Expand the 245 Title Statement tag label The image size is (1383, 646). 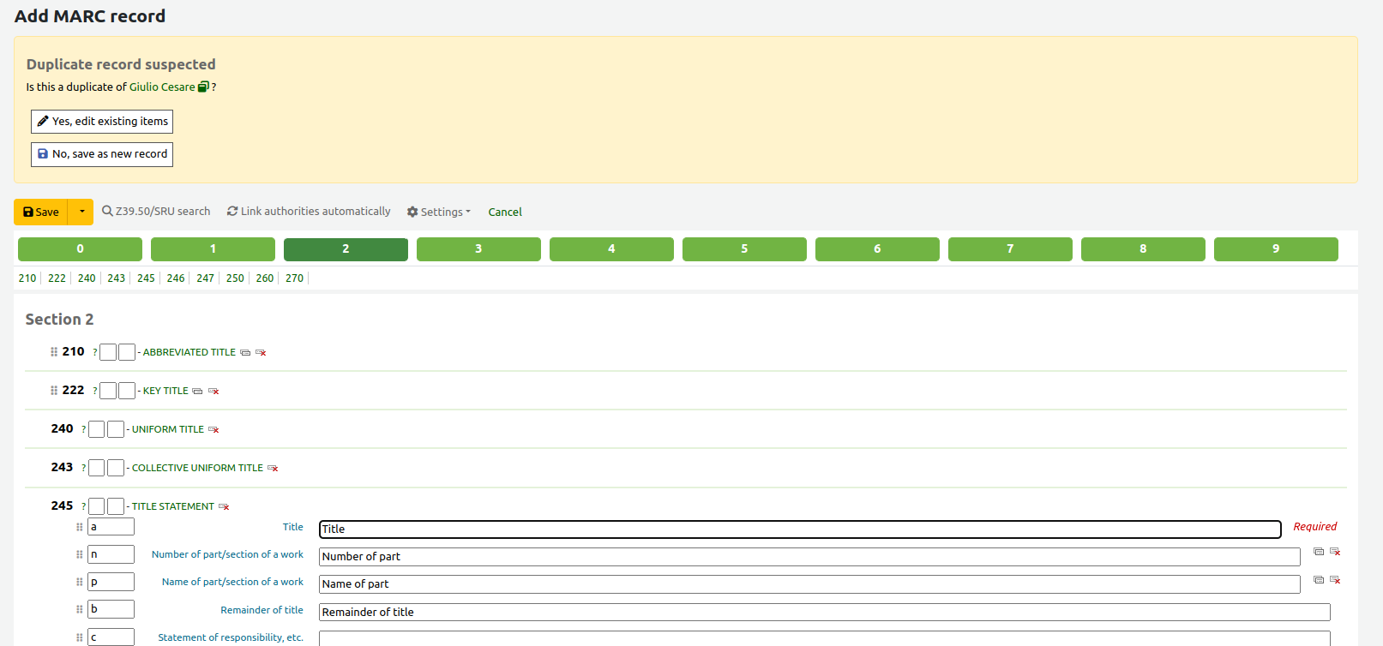click(172, 506)
